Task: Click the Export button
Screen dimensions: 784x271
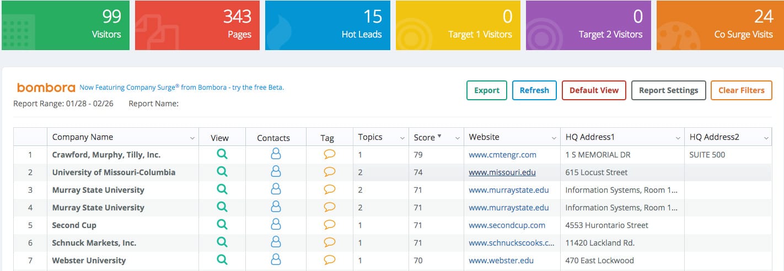Action: [486, 90]
